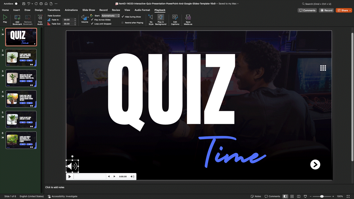The image size is (354, 199).
Task: Open the Home tab
Action: pos(6,10)
